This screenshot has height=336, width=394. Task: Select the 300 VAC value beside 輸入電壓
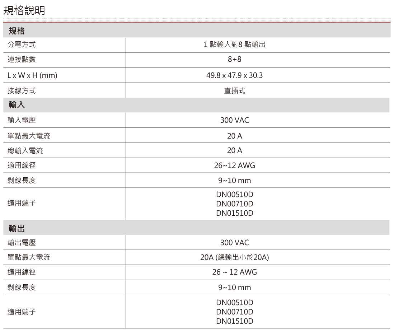pyautogui.click(x=234, y=120)
